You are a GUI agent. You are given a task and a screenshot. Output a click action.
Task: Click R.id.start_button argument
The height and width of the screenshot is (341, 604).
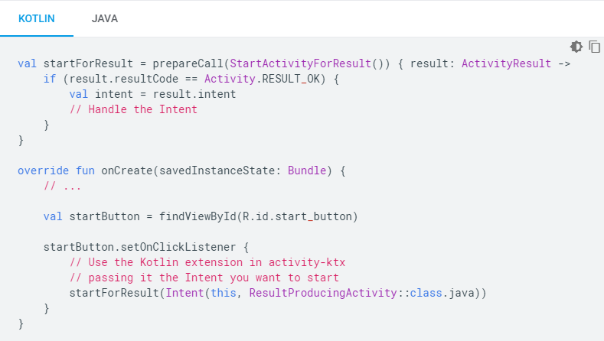(297, 216)
